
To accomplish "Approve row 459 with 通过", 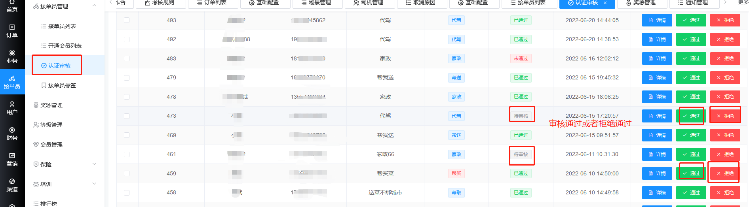I will pos(691,173).
